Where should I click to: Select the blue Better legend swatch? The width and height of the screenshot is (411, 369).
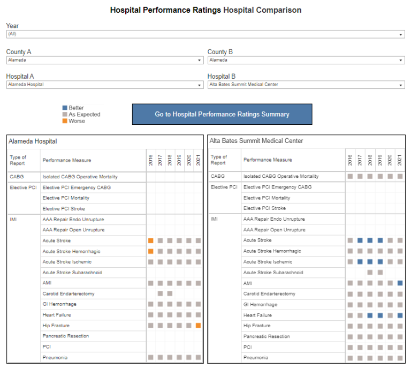pyautogui.click(x=65, y=108)
